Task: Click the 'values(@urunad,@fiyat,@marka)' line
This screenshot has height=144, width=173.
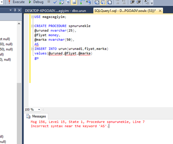Action: click(63, 53)
